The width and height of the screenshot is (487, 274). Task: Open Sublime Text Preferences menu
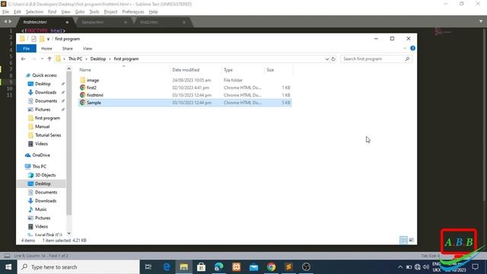coord(133,12)
